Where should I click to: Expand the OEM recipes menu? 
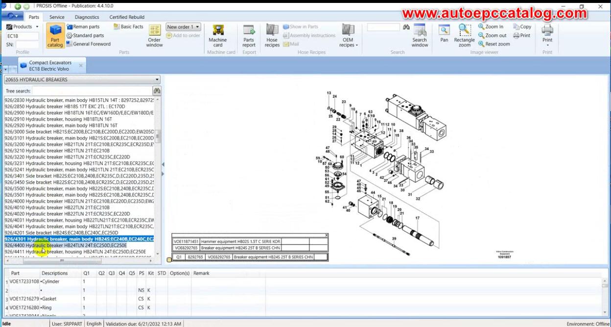[x=348, y=36]
